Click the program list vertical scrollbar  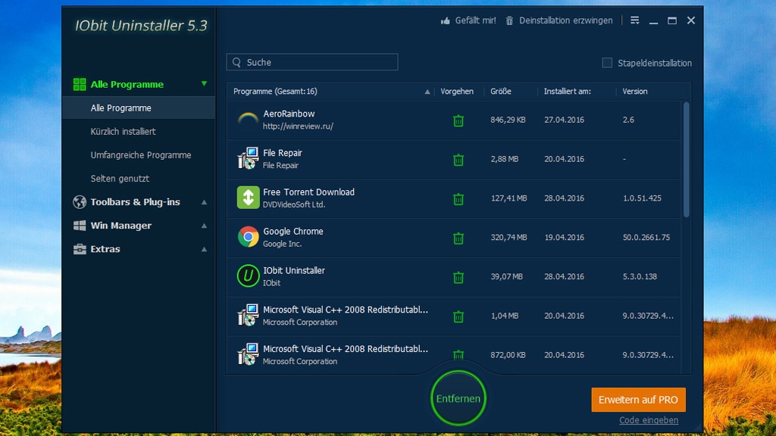687,159
